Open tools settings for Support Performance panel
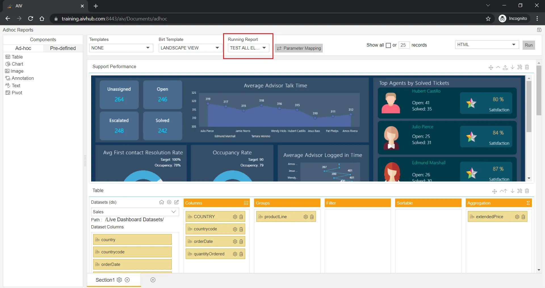 [x=520, y=67]
